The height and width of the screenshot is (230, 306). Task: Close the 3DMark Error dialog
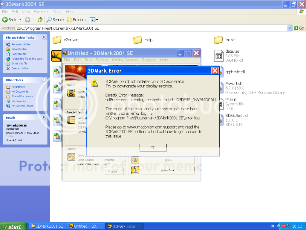point(215,71)
